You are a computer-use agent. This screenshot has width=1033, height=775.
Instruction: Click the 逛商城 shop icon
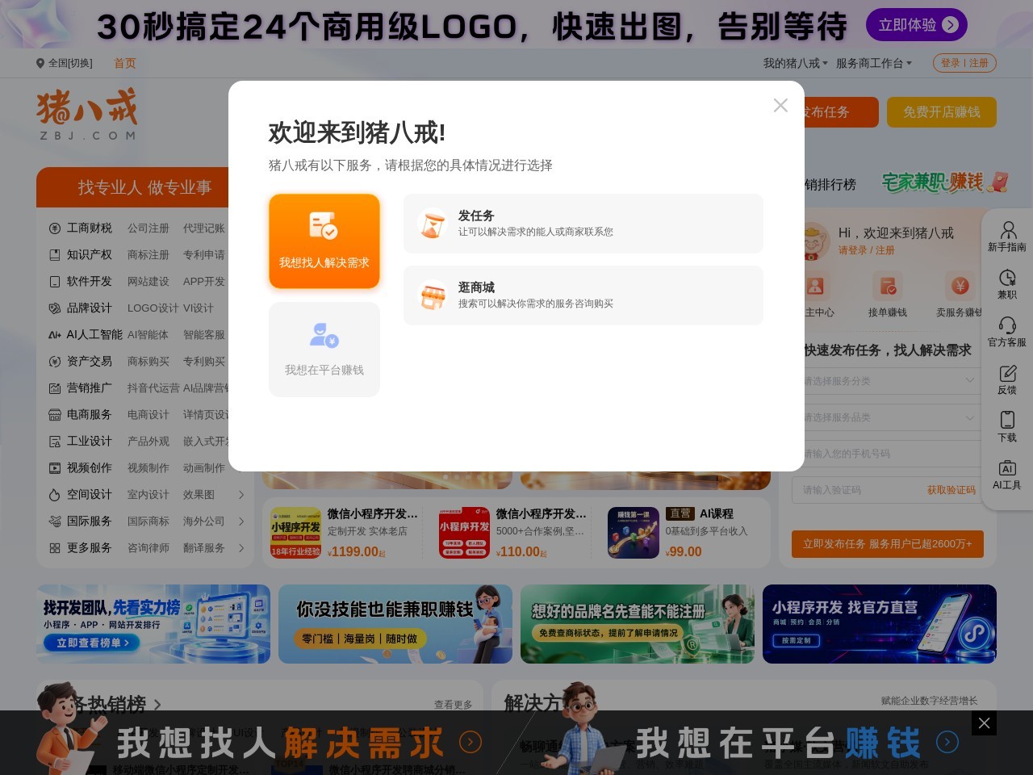[433, 295]
